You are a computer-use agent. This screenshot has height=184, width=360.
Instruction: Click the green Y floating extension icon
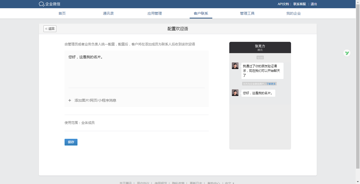point(347,53)
